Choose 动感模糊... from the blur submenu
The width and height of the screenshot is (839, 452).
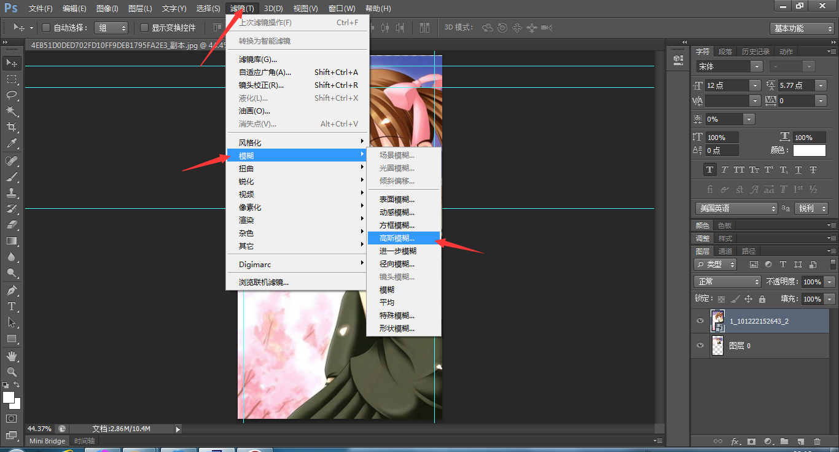[x=403, y=212]
